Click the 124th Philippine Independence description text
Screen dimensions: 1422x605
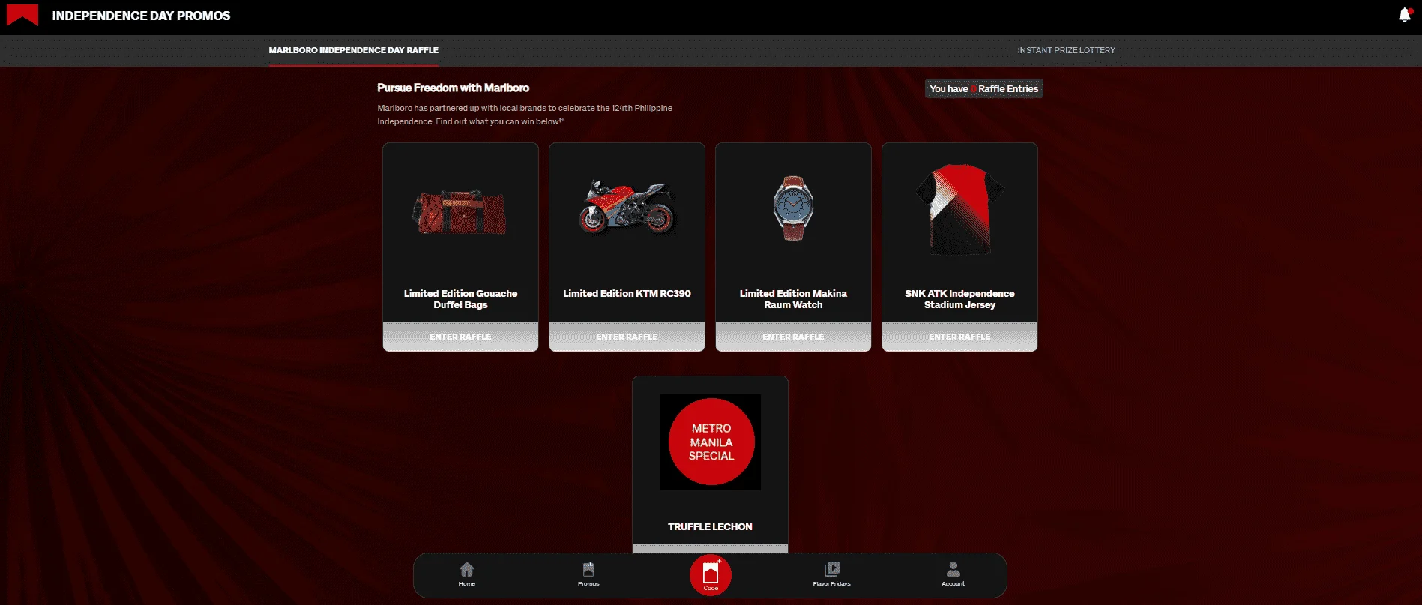[525, 115]
